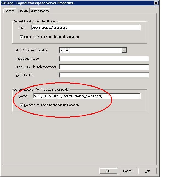Click the Initialization Code label
The width and height of the screenshot is (181, 177).
28,59
